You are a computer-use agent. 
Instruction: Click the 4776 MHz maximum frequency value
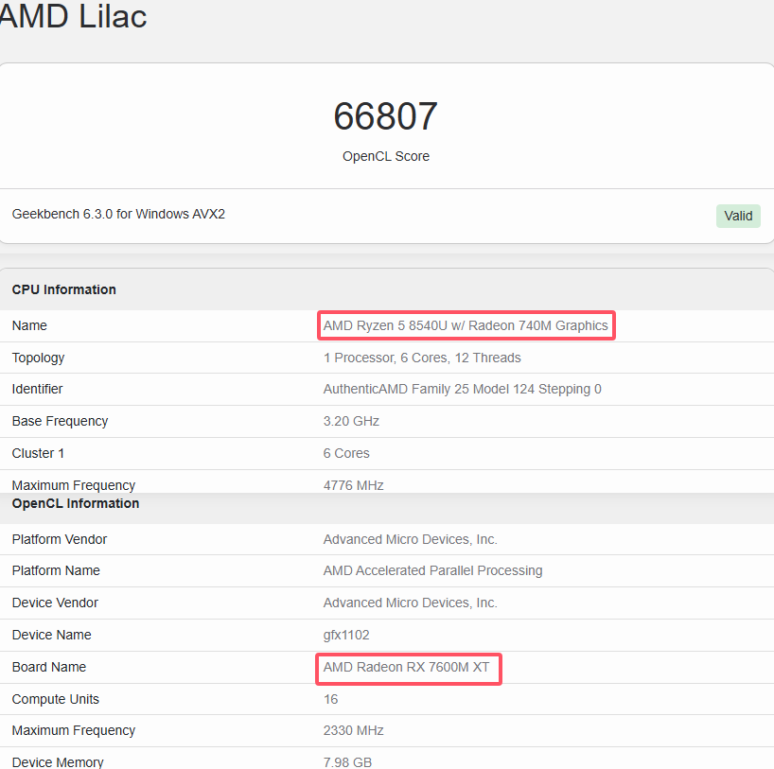click(353, 485)
